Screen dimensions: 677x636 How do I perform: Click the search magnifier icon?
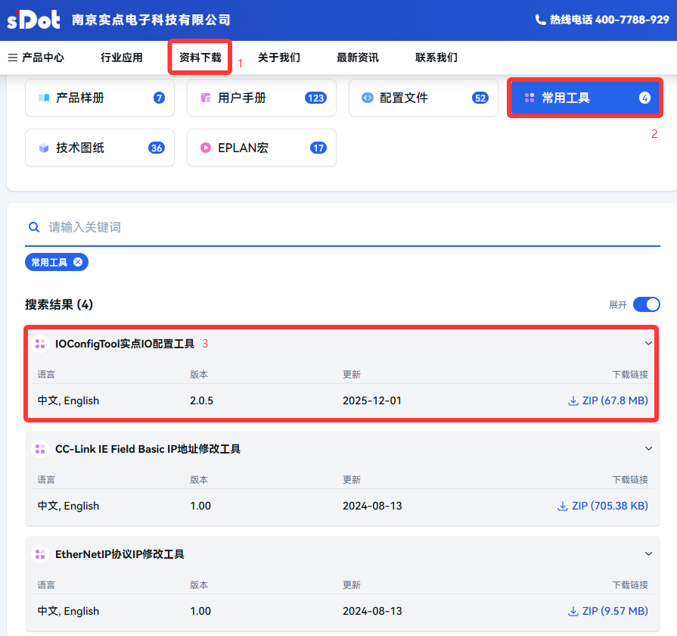pyautogui.click(x=34, y=227)
